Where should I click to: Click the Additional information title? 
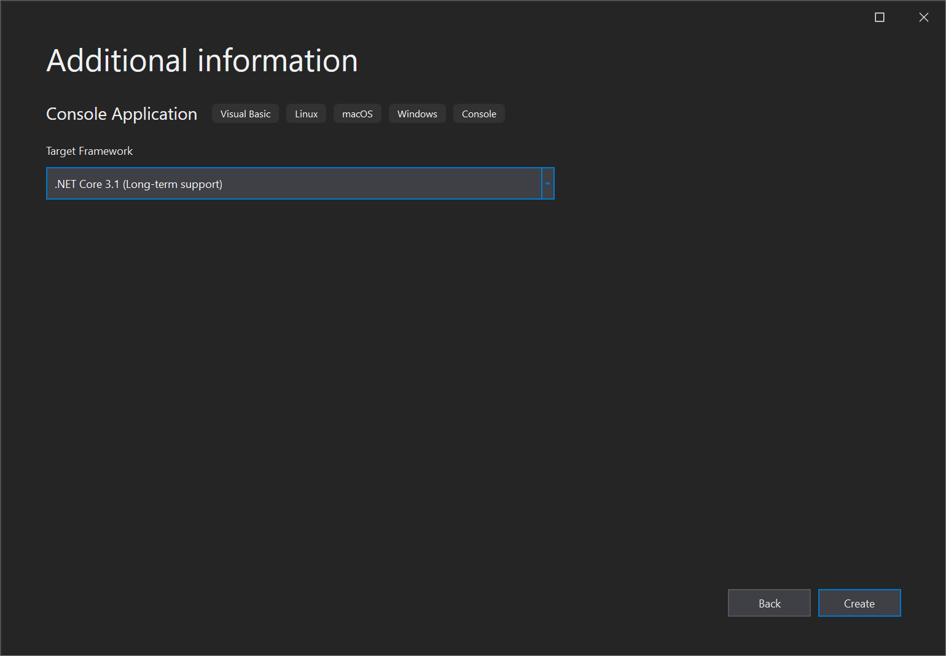point(202,60)
